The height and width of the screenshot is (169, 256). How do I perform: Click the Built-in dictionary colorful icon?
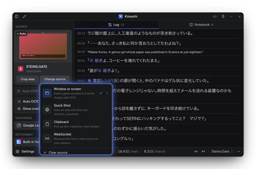(x=19, y=142)
